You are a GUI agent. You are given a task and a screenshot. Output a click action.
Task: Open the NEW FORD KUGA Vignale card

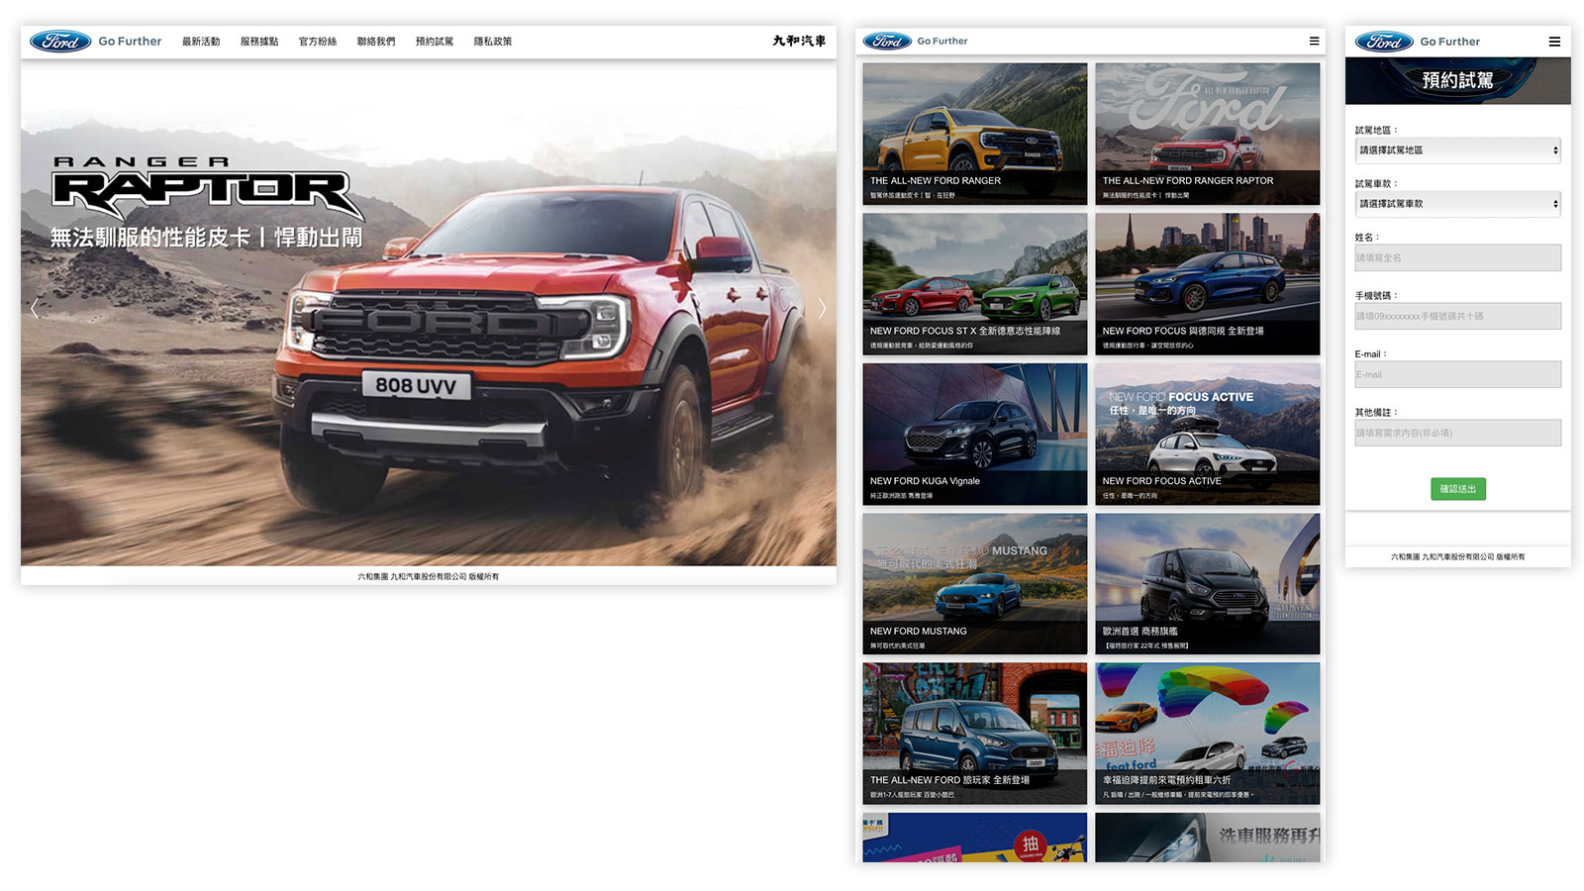coord(974,435)
